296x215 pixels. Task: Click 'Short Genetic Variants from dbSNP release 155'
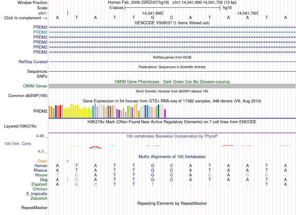[x=172, y=91]
